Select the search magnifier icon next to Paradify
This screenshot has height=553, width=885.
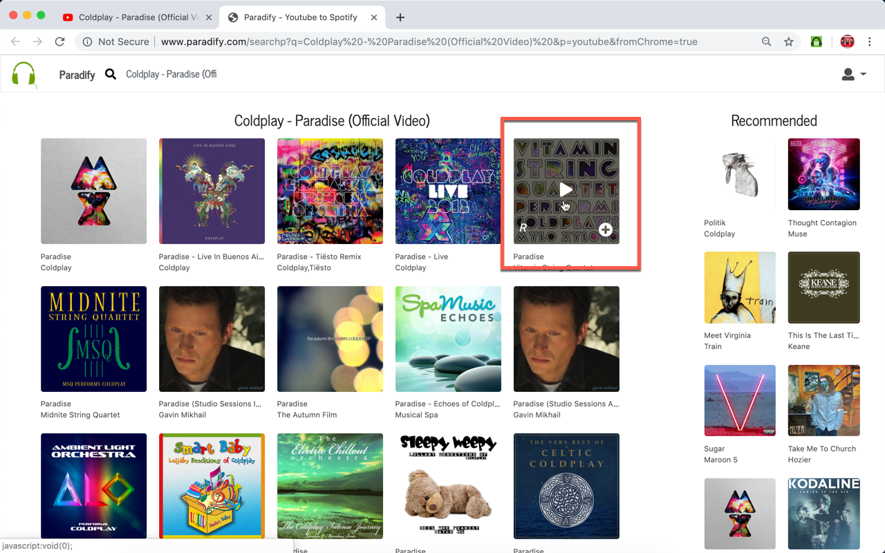pyautogui.click(x=111, y=74)
